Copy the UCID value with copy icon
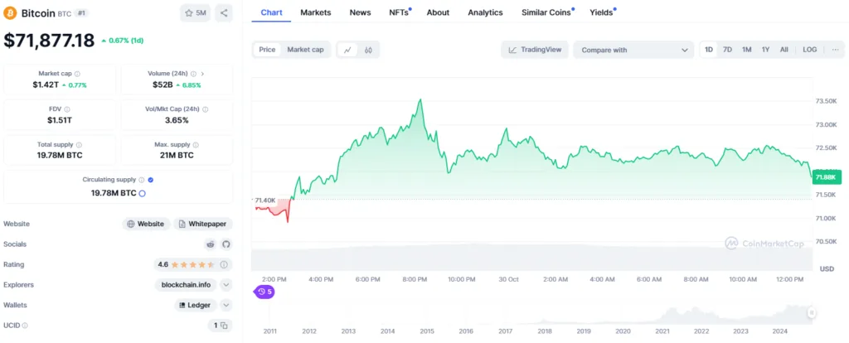Image resolution: width=849 pixels, height=343 pixels. click(x=224, y=326)
